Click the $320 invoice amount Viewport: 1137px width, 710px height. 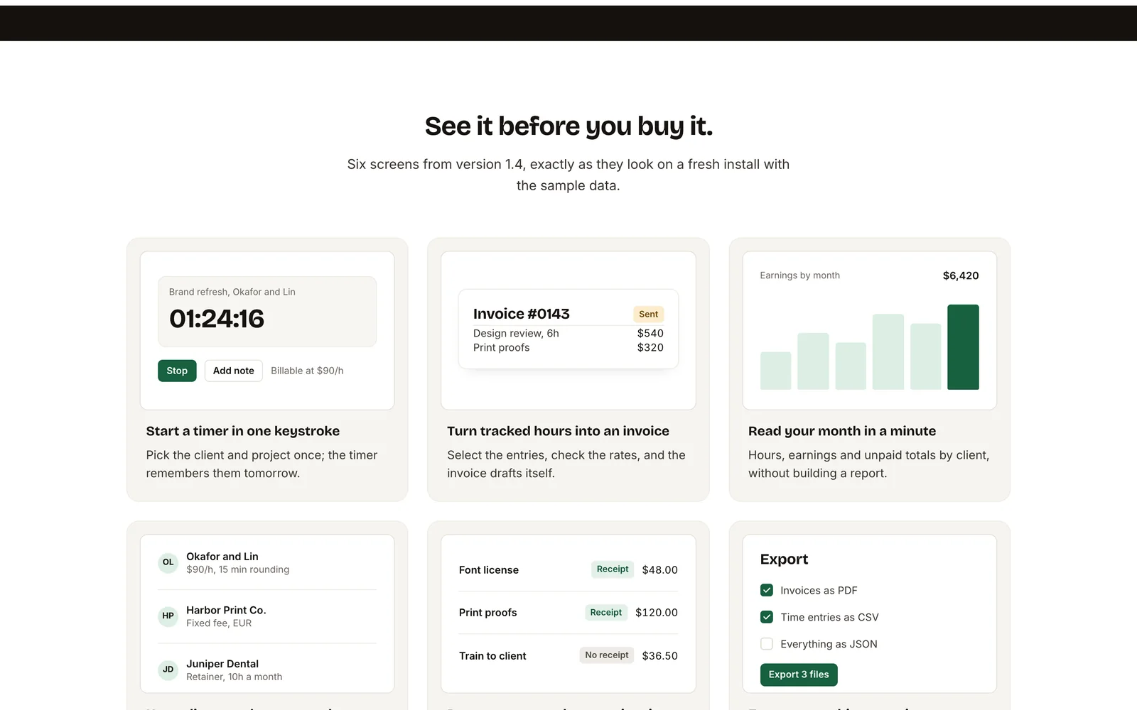[650, 347]
